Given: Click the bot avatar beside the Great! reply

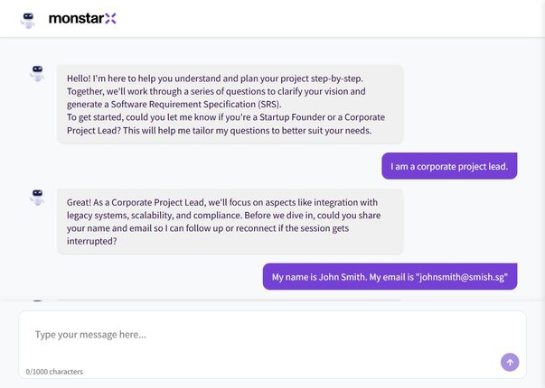Looking at the screenshot, I should pyautogui.click(x=37, y=197).
